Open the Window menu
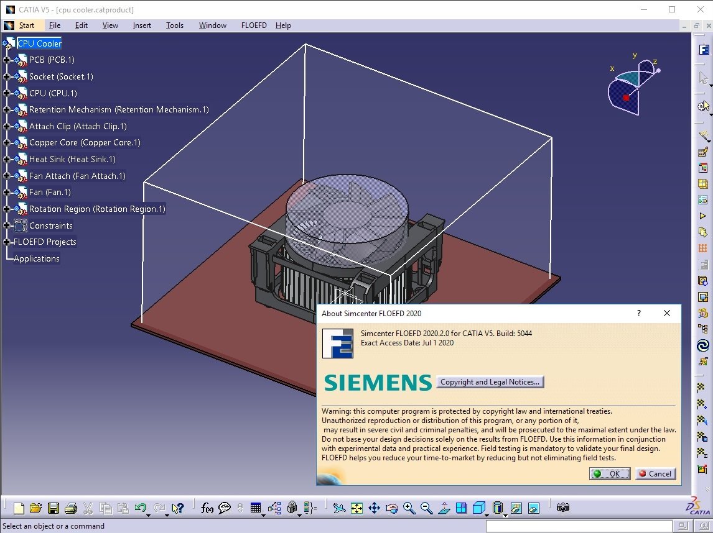The image size is (713, 533). tap(212, 25)
